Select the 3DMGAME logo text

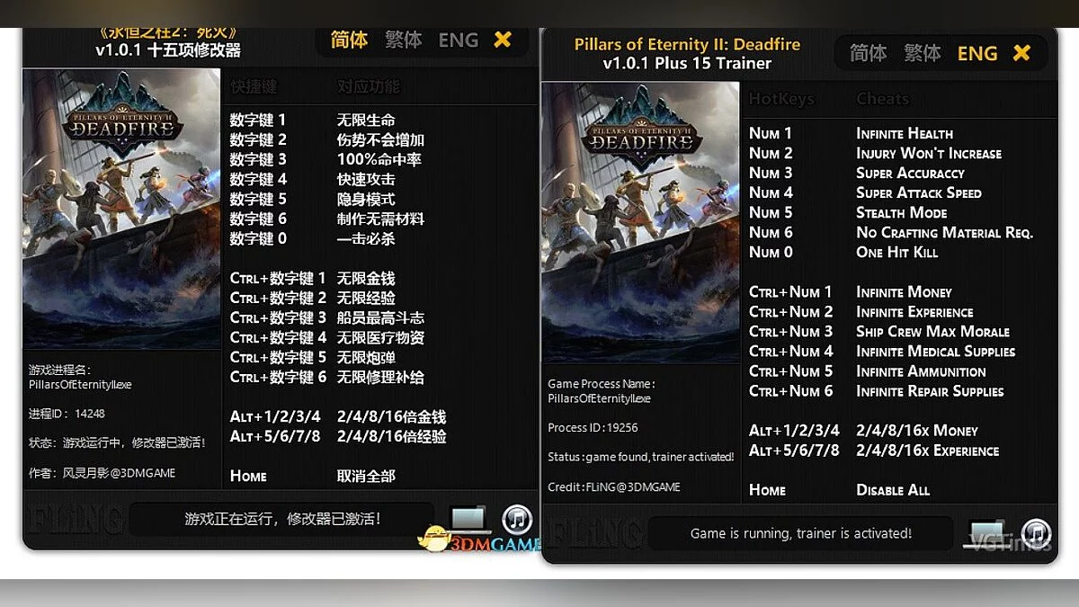coord(497,542)
